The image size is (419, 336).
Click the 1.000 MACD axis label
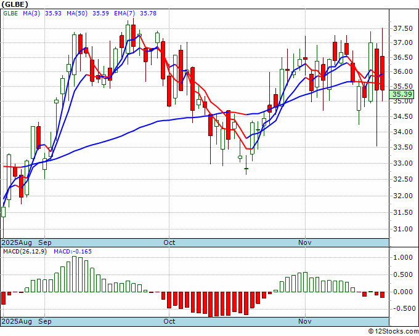pyautogui.click(x=403, y=257)
